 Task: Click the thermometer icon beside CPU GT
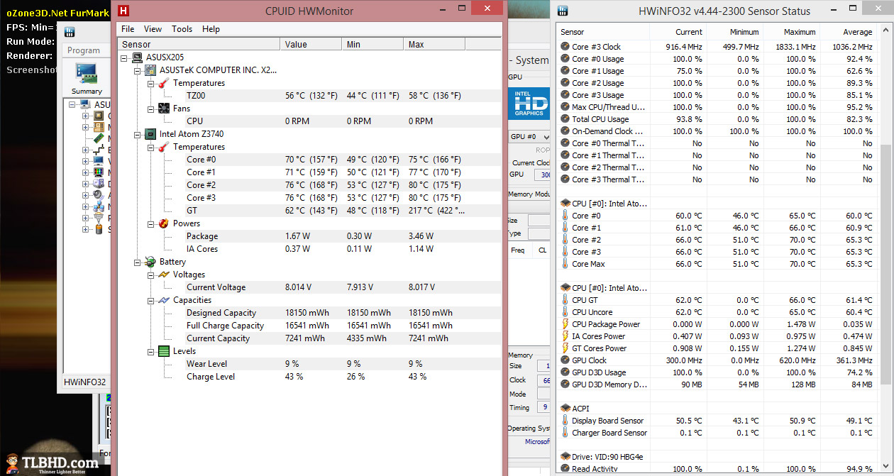point(565,300)
